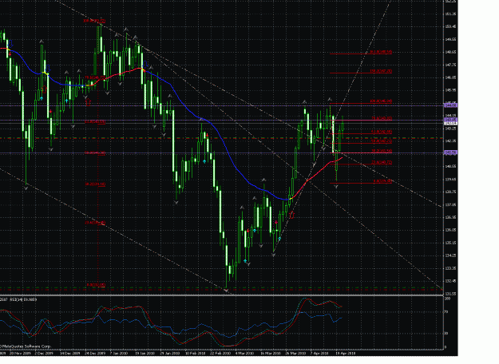The height and width of the screenshot is (364, 499).
Task: Click the 14 Dec 2009 date label
Action: [70, 353]
